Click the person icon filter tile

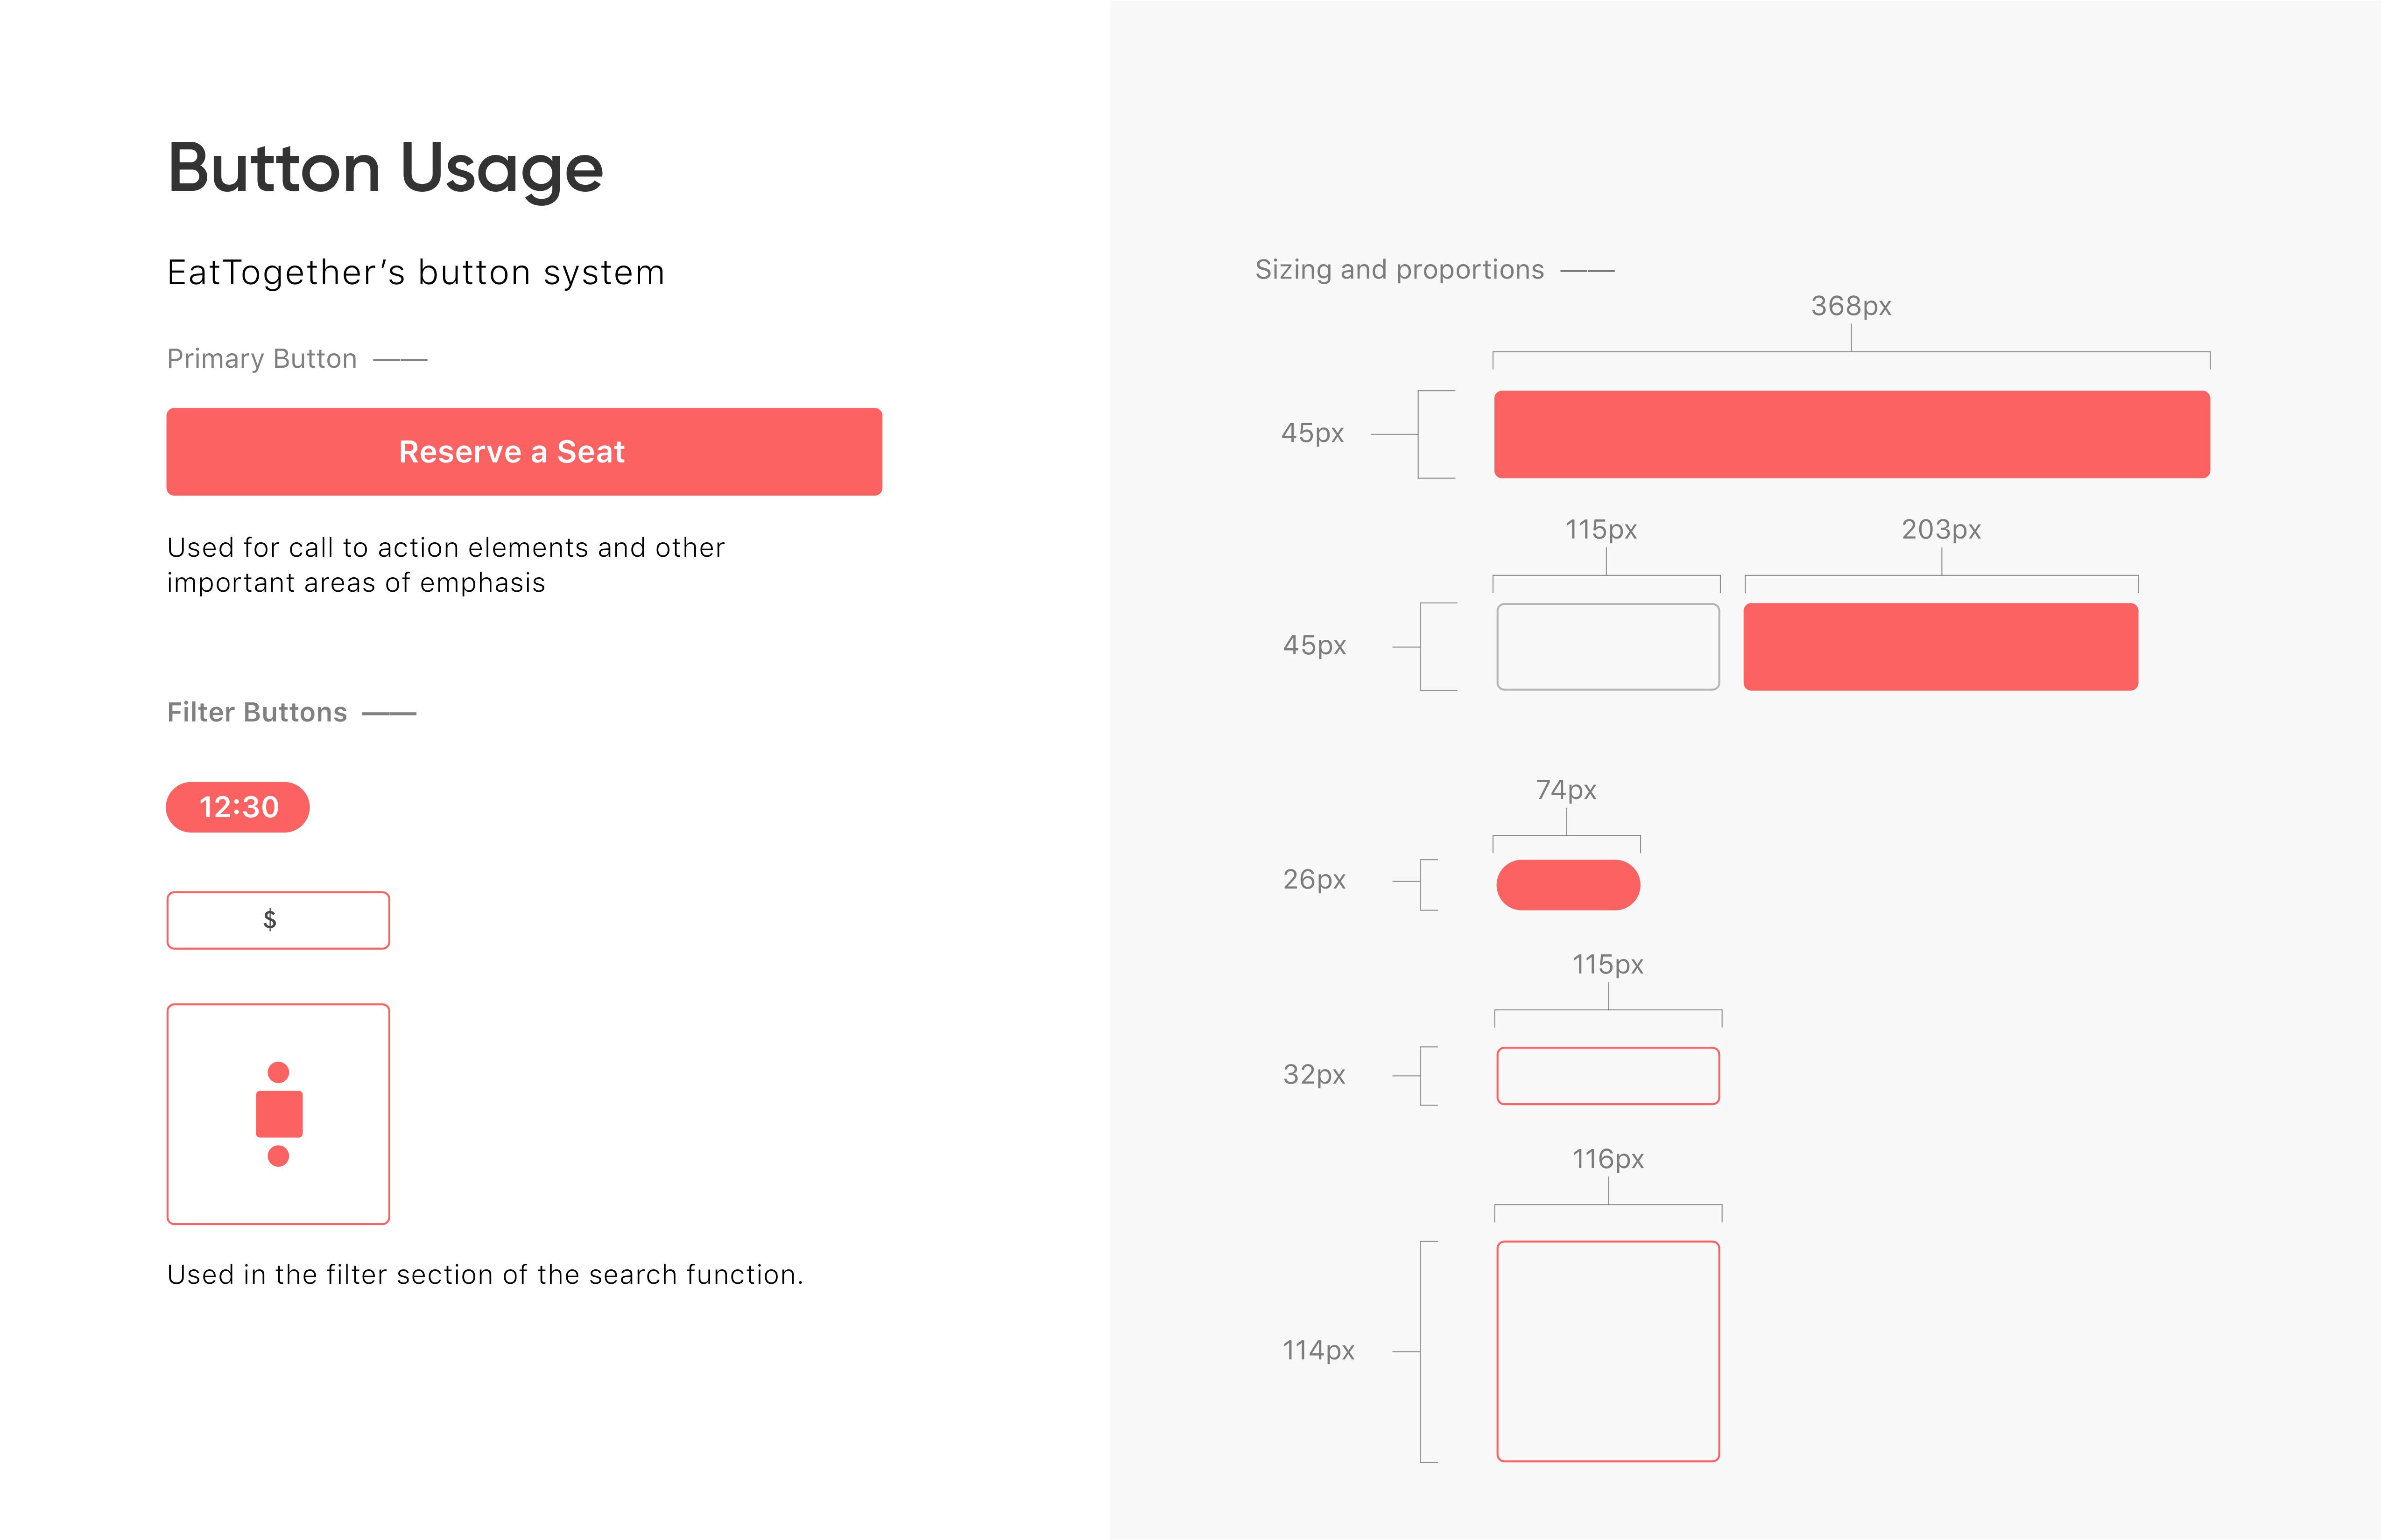click(x=278, y=1114)
